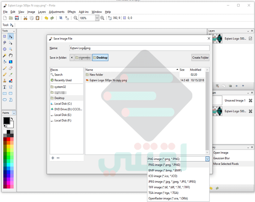
Task: Choose JPEG image from file type list
Action: pyautogui.click(x=178, y=182)
